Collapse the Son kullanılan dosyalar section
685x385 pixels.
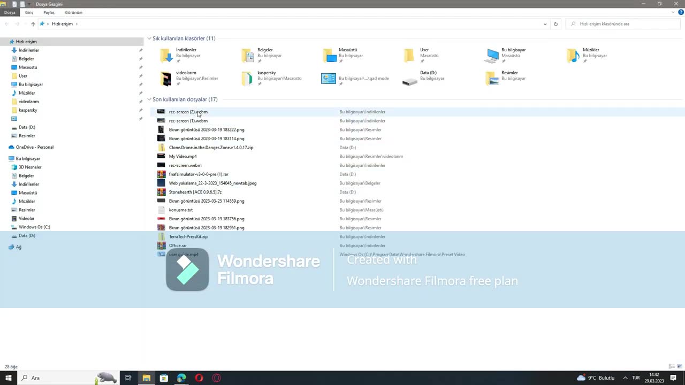point(149,99)
